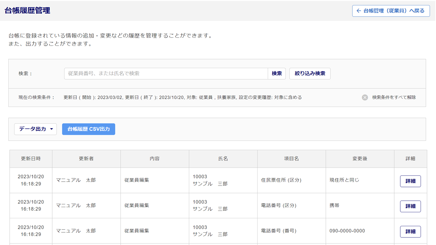Click the 内容 column header
This screenshot has width=436, height=245.
click(x=155, y=159)
